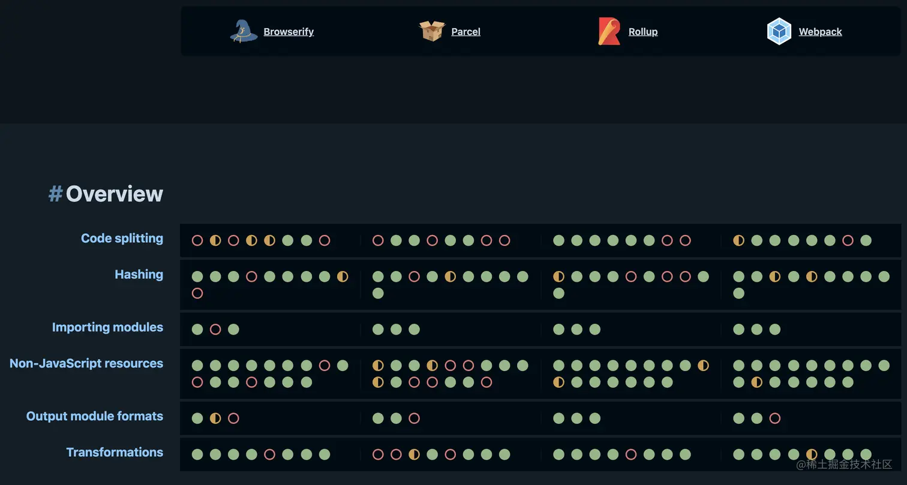Click the Parcel cardboard box logo
The width and height of the screenshot is (907, 485).
coord(432,31)
